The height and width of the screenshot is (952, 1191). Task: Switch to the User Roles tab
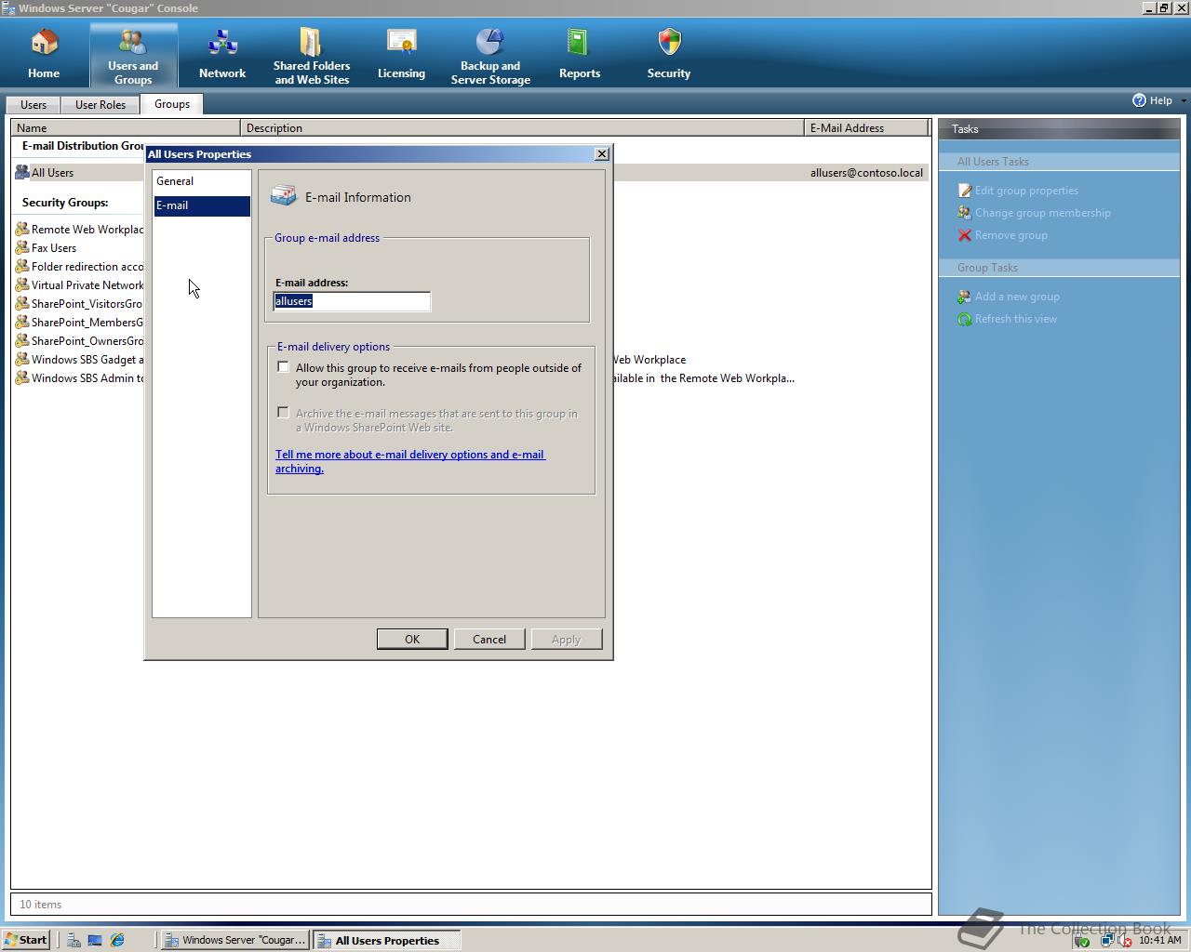pyautogui.click(x=100, y=105)
